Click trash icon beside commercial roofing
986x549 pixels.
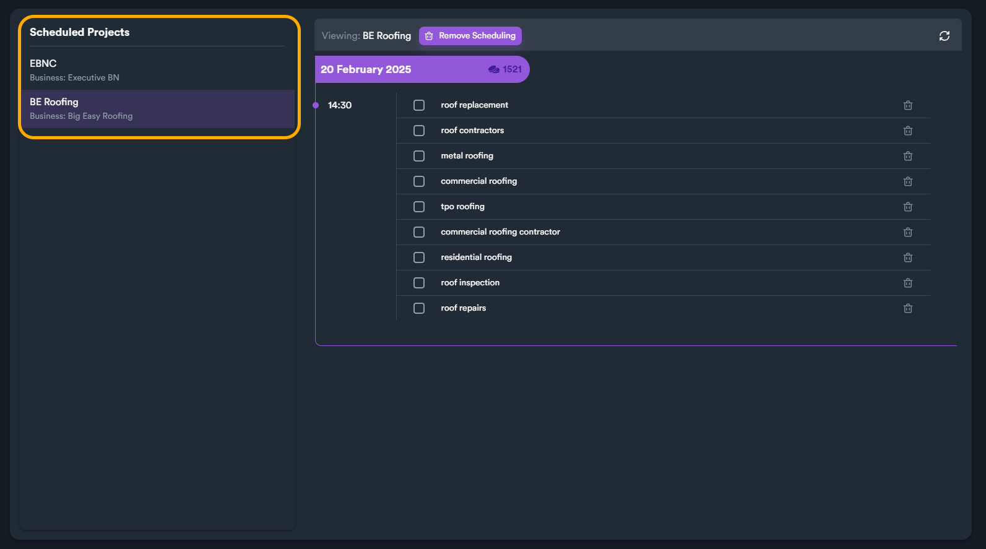tap(907, 181)
